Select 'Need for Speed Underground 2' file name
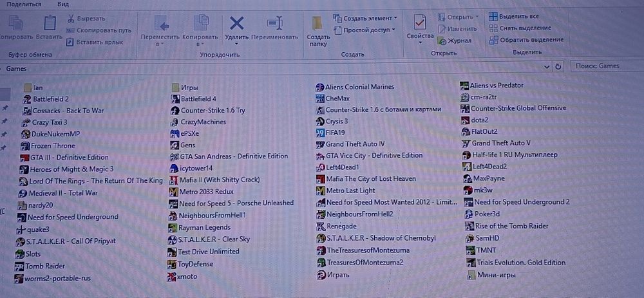 coord(522,202)
